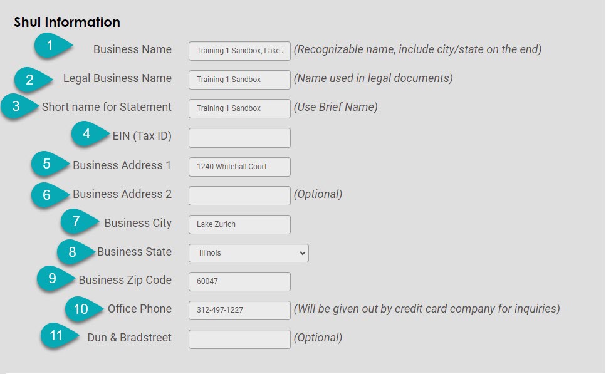Open the Business State dropdown
Screen dimensions: 606x374
click(x=248, y=253)
